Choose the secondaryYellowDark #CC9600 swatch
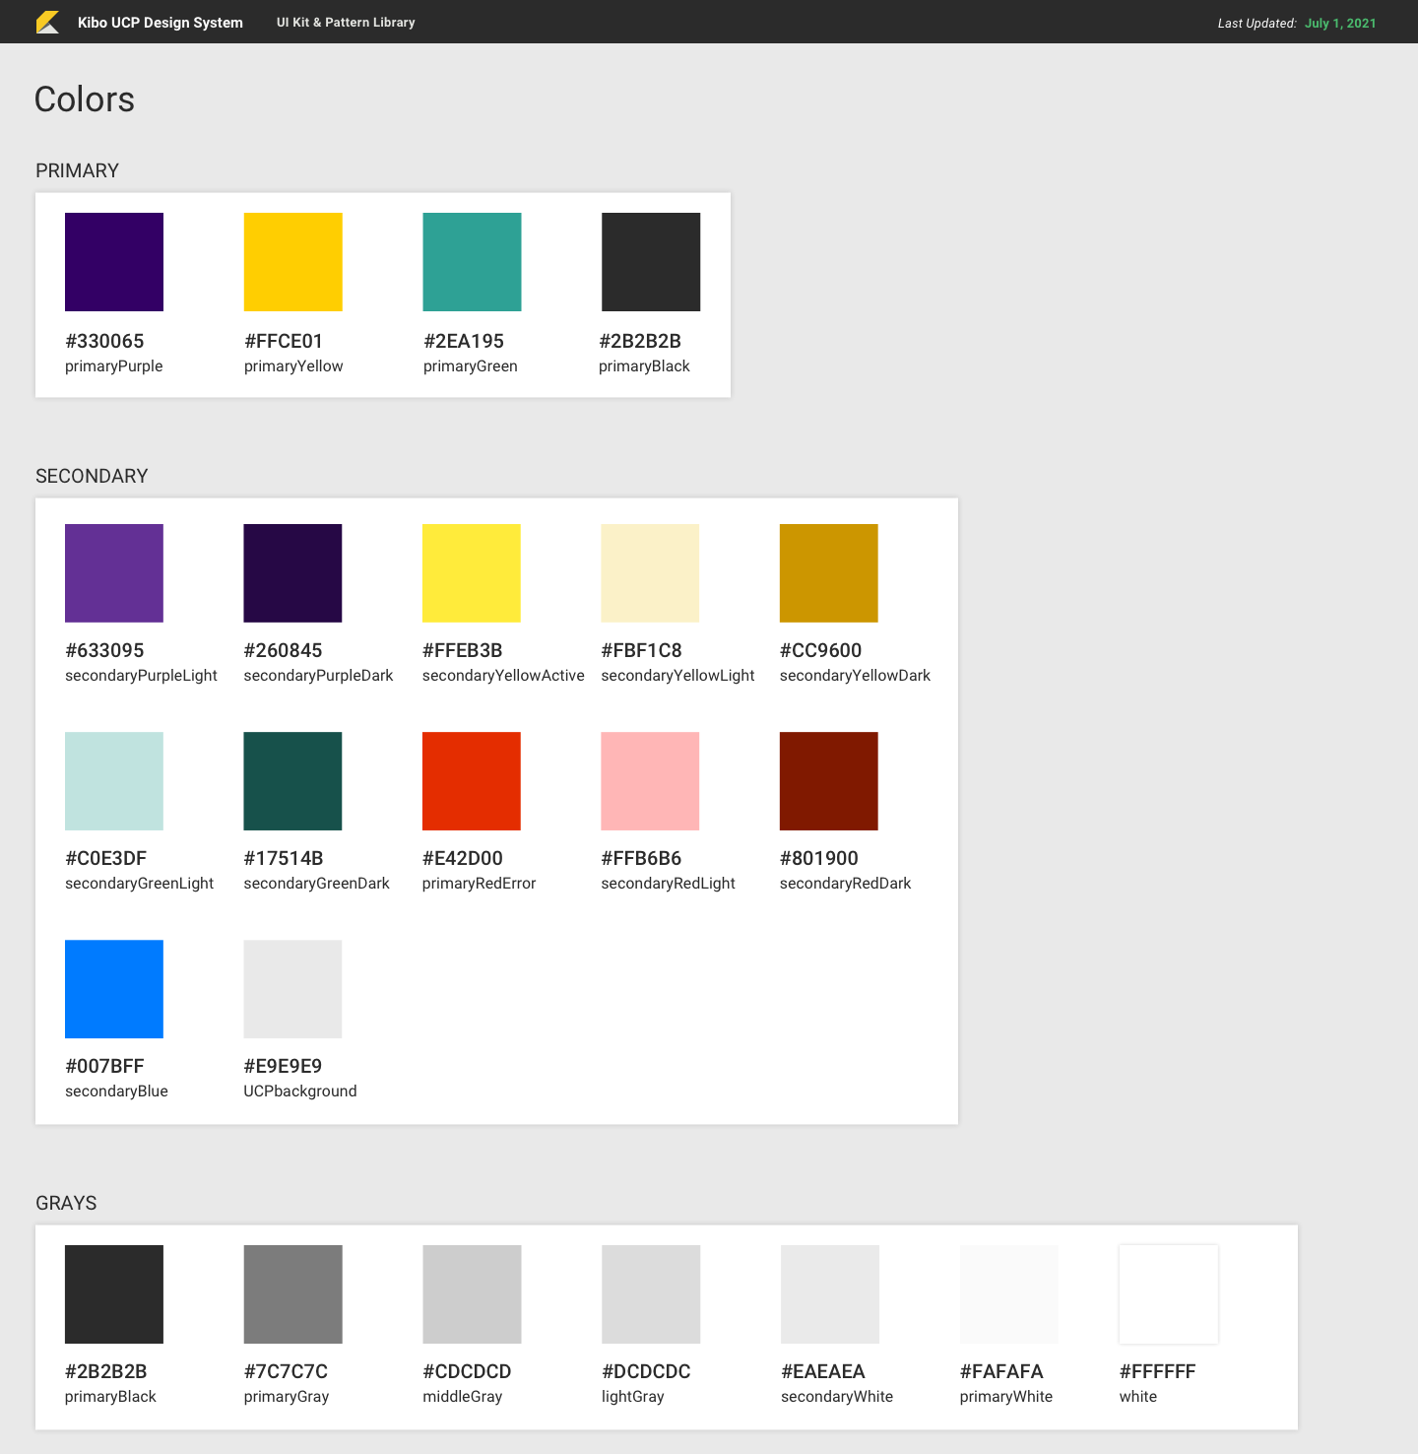This screenshot has width=1418, height=1454. click(829, 573)
